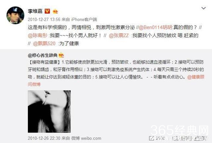Open the post options chevron menu
Image resolution: width=212 pixels, height=143 pixels.
click(x=203, y=8)
